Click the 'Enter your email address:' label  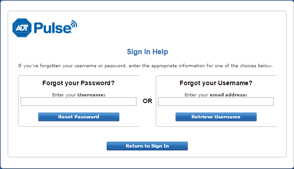click(x=216, y=95)
